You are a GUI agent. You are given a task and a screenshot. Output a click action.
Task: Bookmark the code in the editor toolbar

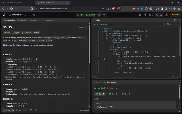pos(168,24)
